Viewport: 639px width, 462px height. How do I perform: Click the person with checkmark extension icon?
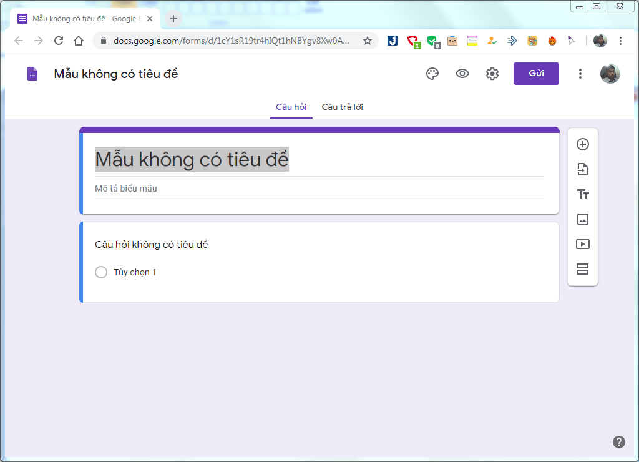click(x=492, y=41)
